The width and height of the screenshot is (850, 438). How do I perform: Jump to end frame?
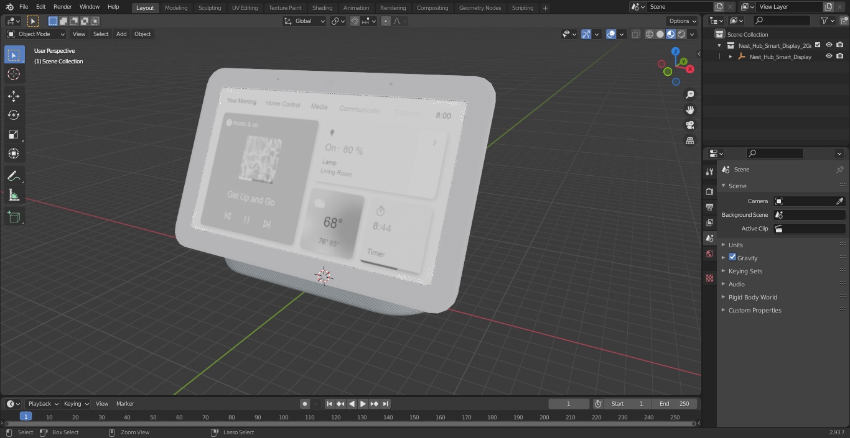pos(385,404)
